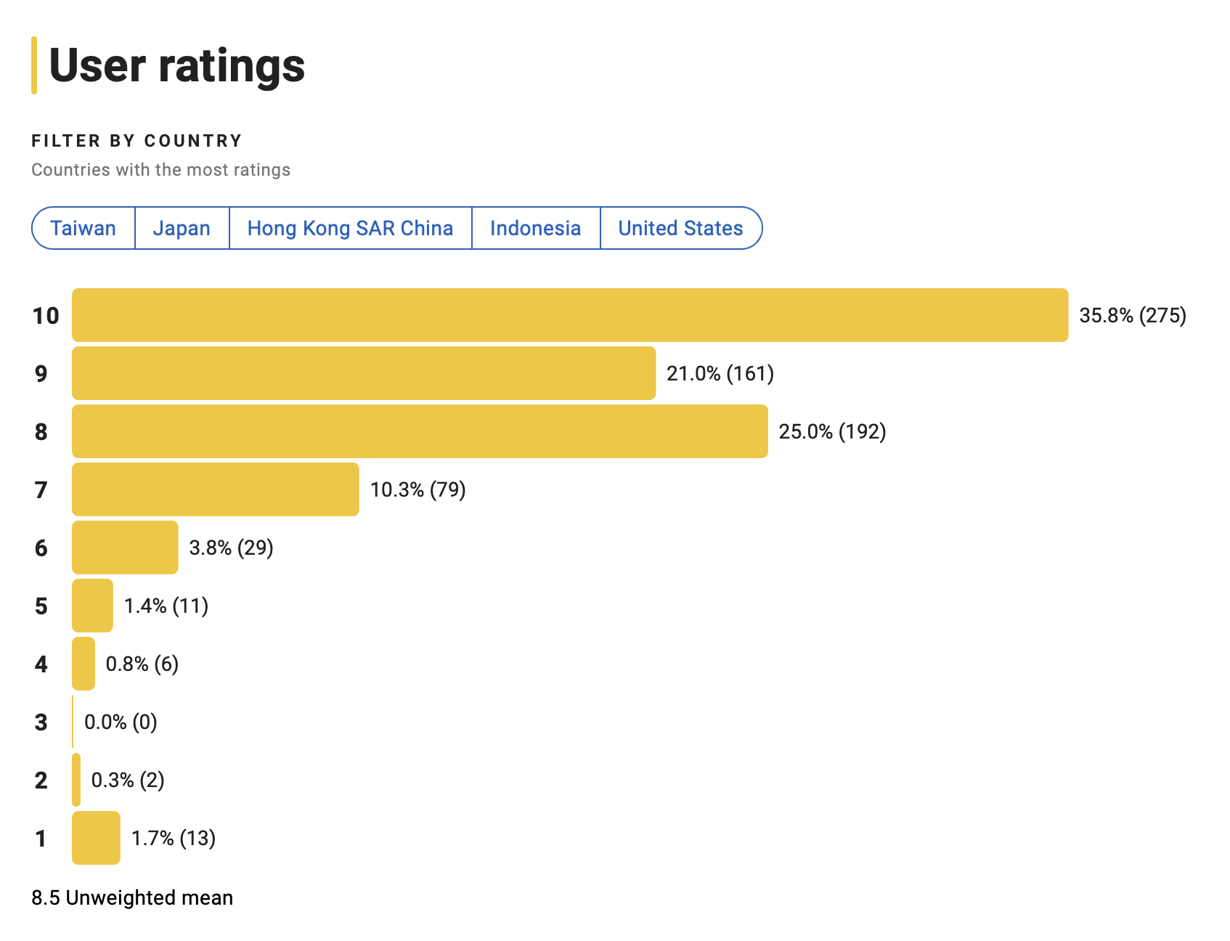Select the bar for rating 9
Screen dimensions: 1230x941
click(x=363, y=374)
